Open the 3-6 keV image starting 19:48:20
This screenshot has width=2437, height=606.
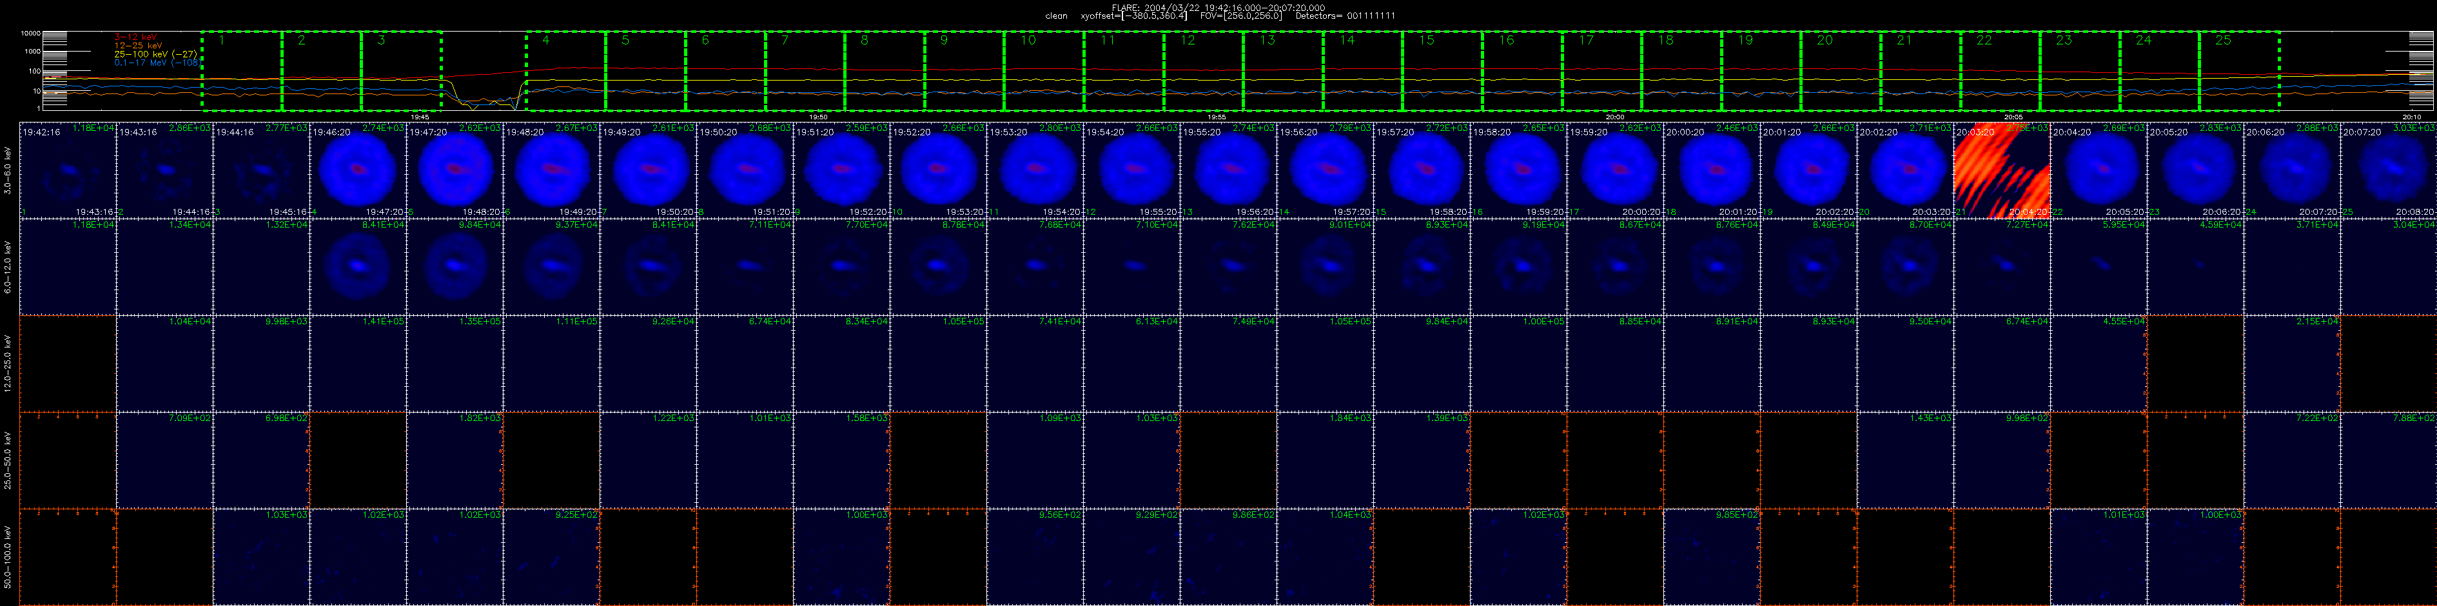coord(551,170)
